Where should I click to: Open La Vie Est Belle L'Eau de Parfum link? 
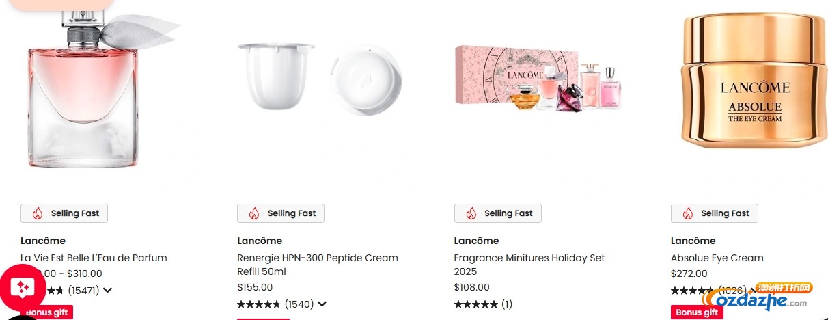(94, 258)
